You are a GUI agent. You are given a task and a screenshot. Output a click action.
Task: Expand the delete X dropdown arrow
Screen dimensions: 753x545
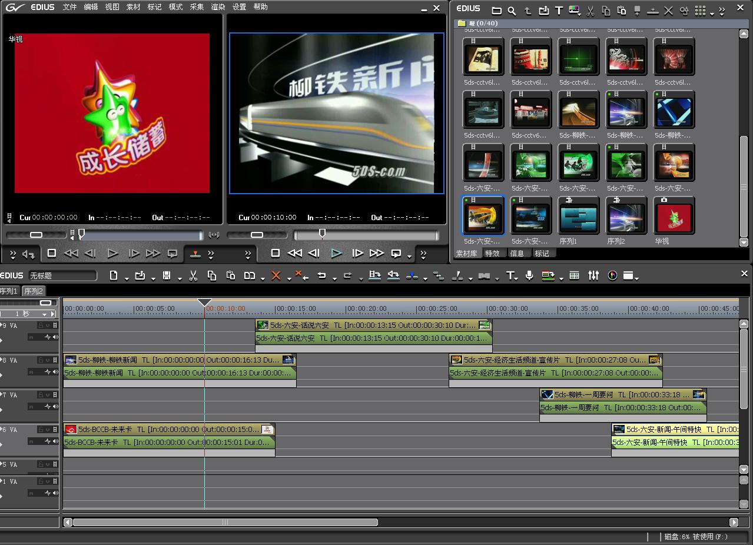pos(288,278)
